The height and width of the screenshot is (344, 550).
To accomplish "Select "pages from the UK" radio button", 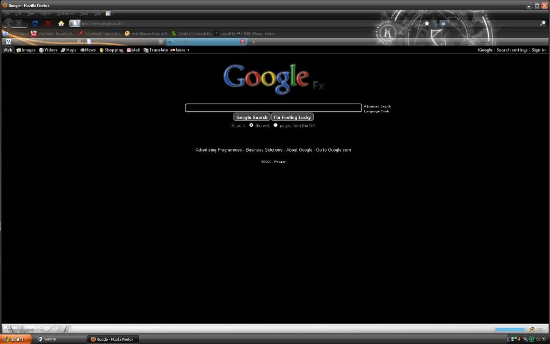I will pos(276,125).
